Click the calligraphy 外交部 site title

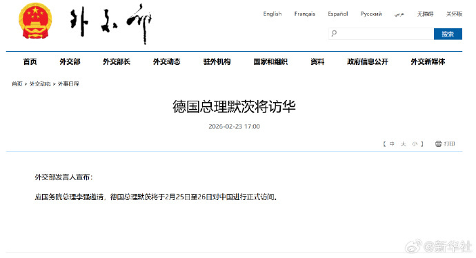point(111,23)
